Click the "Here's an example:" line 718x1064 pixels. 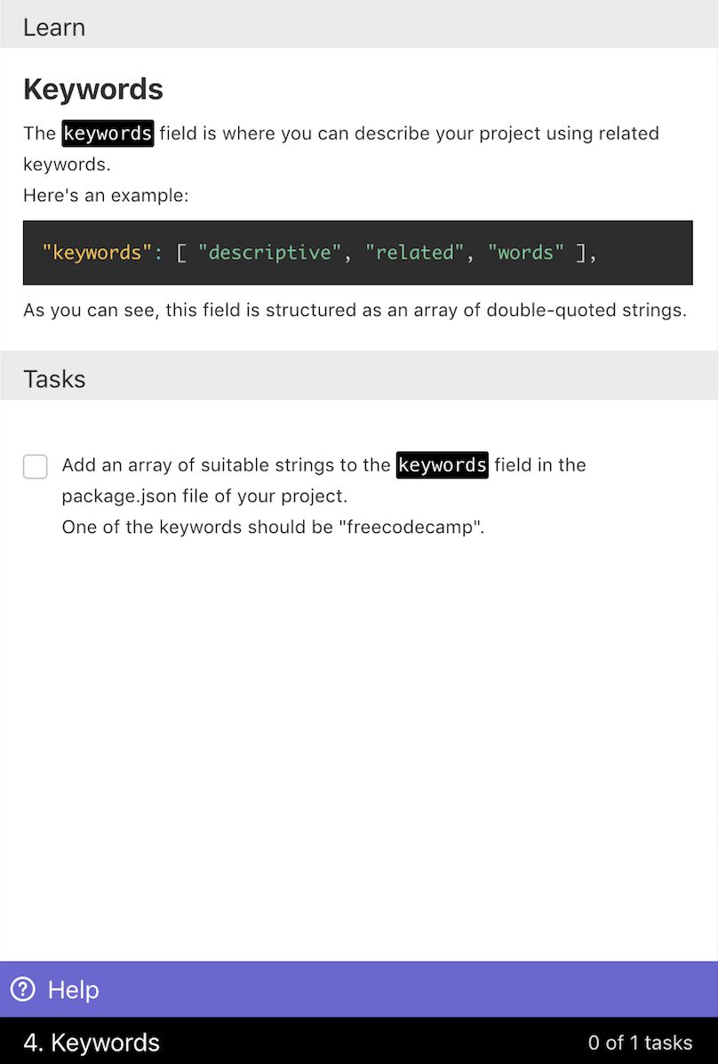106,195
